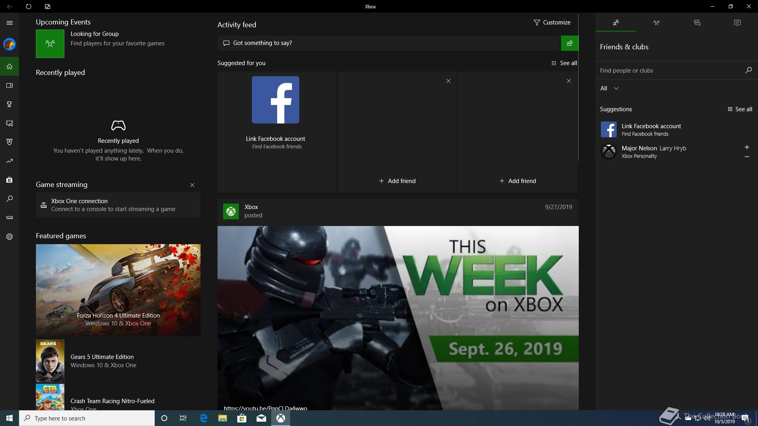The width and height of the screenshot is (758, 426).
Task: Click the Got something to say field
Action: (389, 43)
